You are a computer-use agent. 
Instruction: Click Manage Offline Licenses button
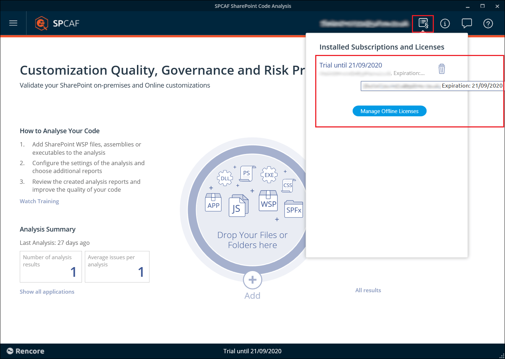tap(390, 111)
